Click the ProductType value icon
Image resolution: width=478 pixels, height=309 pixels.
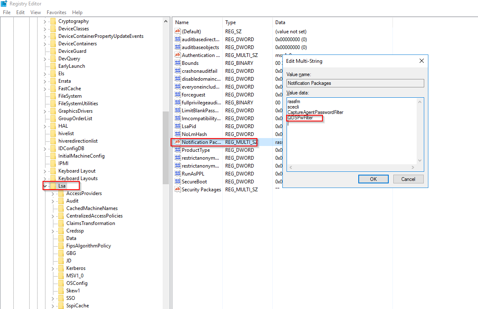(x=177, y=150)
